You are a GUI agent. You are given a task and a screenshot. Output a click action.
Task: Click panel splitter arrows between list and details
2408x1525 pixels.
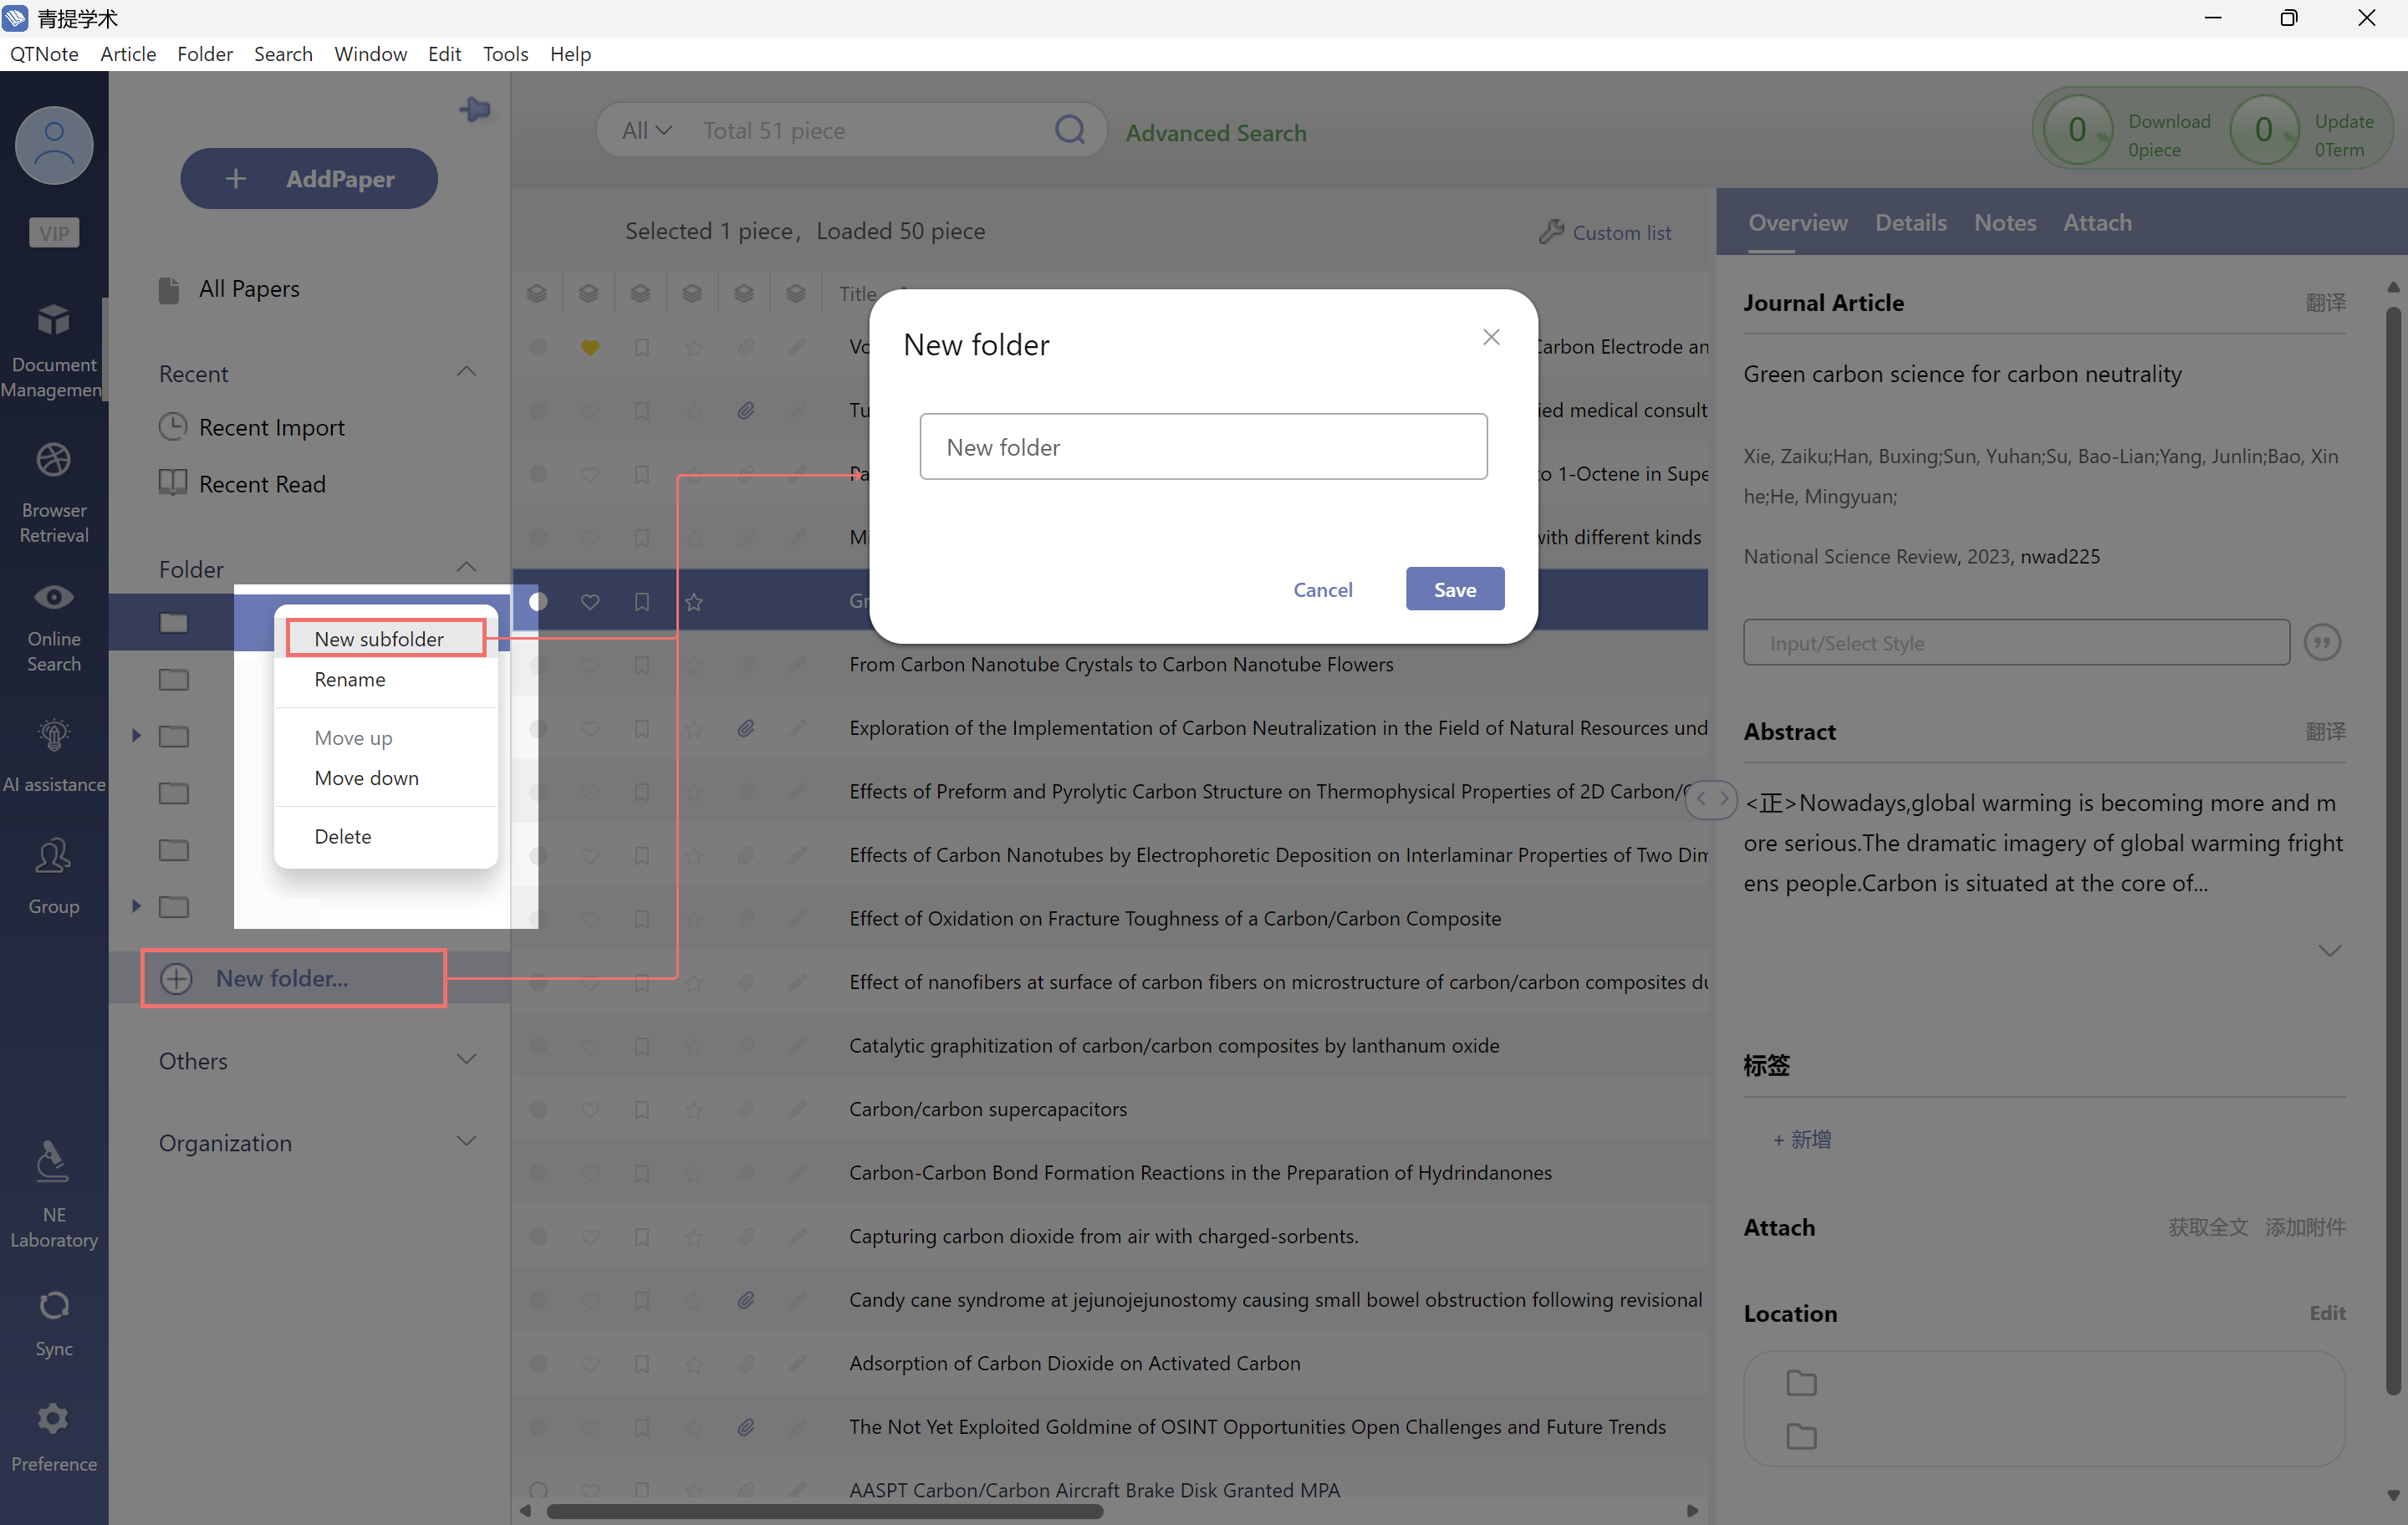point(1712,799)
